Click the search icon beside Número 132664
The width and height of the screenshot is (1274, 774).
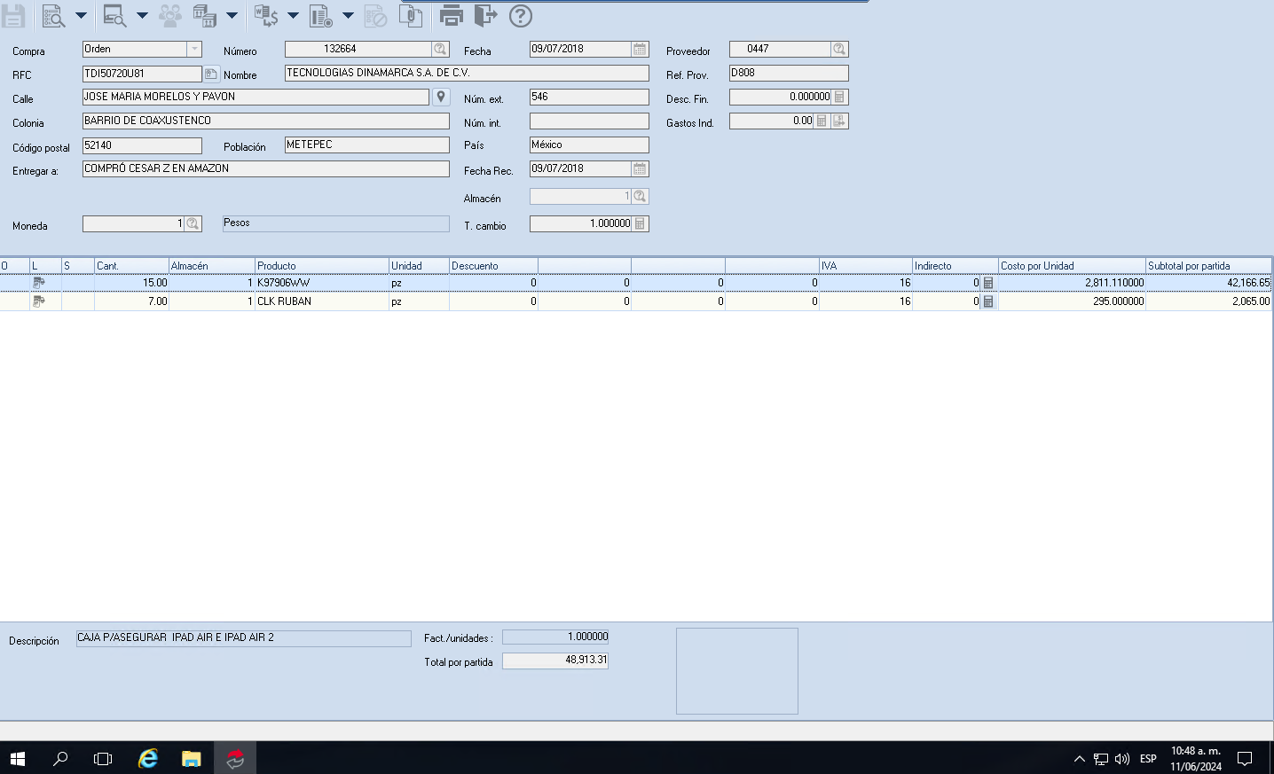(440, 49)
